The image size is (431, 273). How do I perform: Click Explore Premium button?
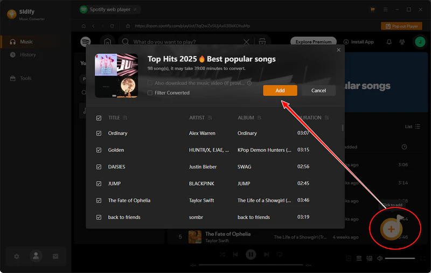click(314, 42)
